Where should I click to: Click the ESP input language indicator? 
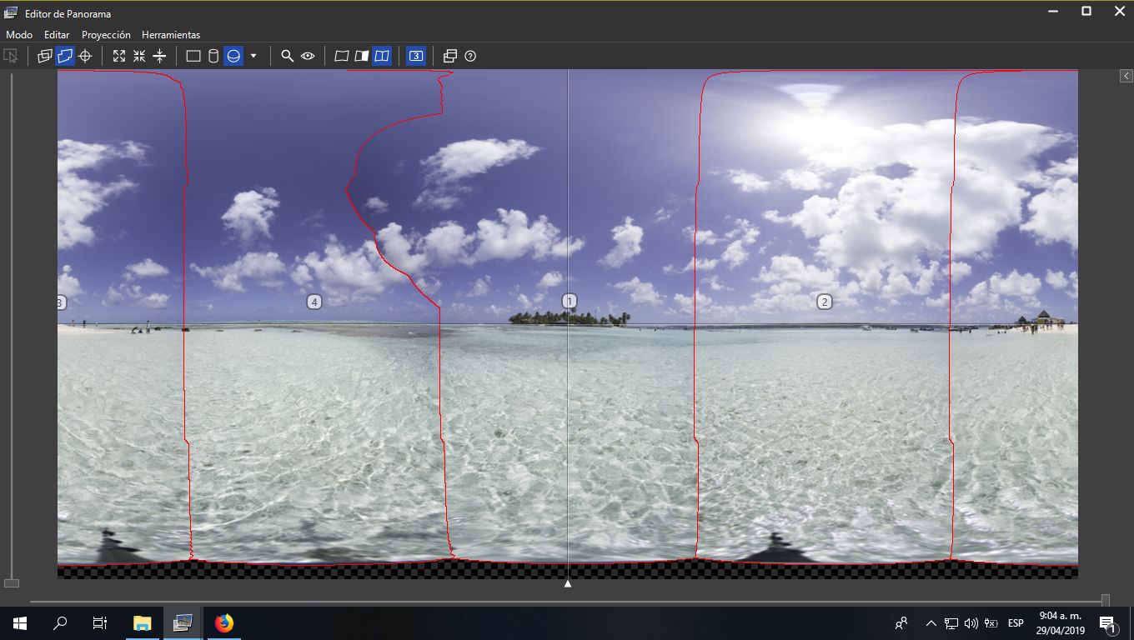pyautogui.click(x=1016, y=623)
